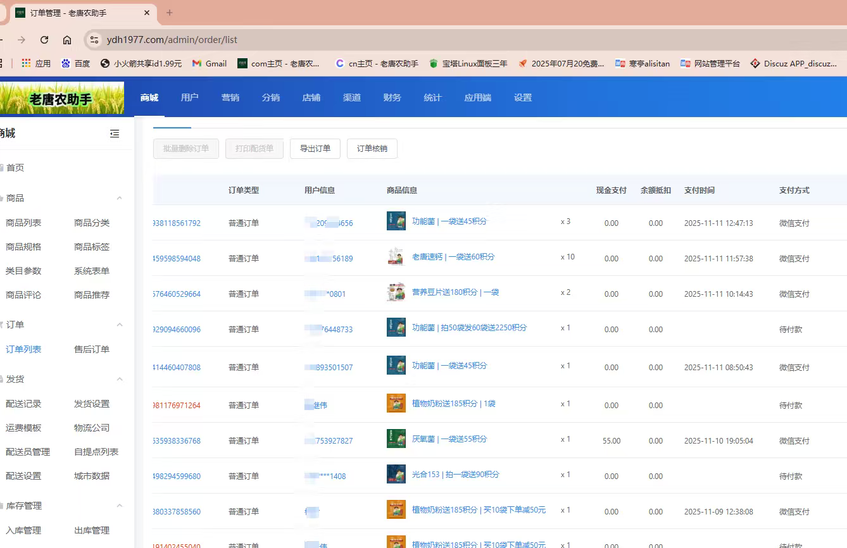
Task: Open site info icon in address bar
Action: [x=94, y=40]
